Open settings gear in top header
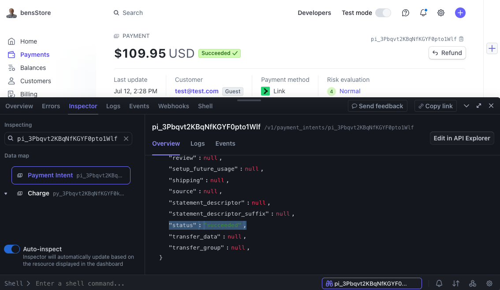 tap(440, 13)
